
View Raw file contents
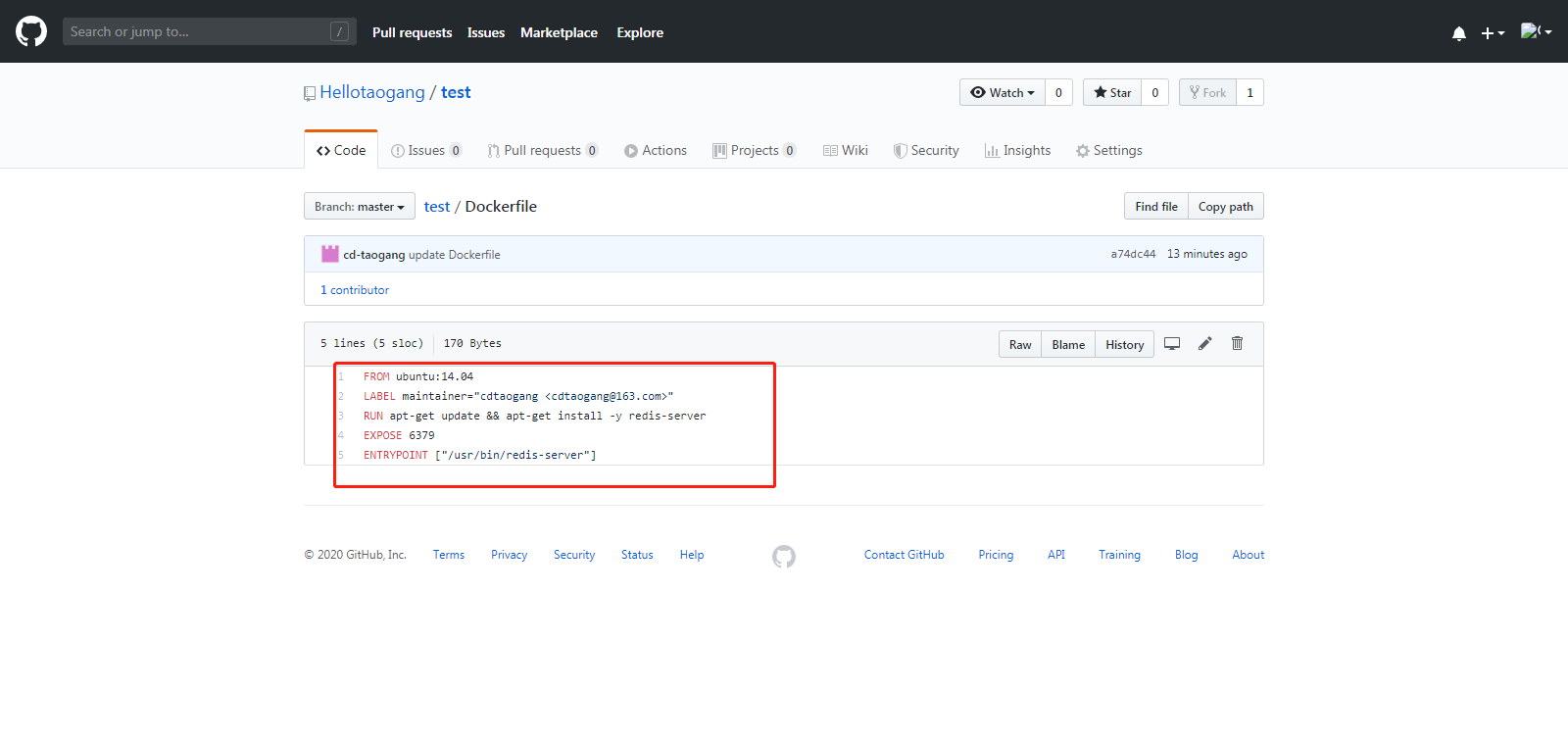pos(1020,344)
